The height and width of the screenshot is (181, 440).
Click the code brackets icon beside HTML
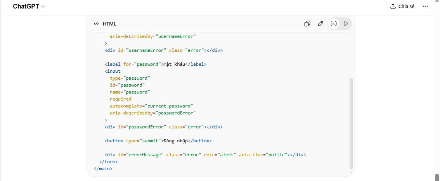point(96,24)
